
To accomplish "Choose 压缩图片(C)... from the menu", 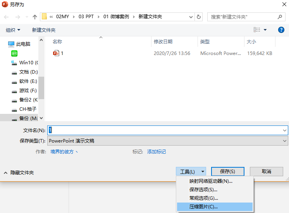I will (215, 207).
